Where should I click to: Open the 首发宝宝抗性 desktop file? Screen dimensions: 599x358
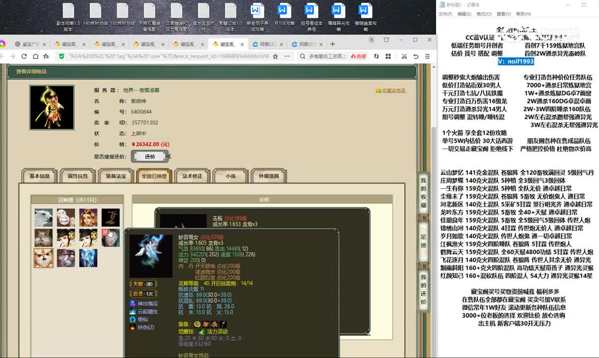point(203,17)
